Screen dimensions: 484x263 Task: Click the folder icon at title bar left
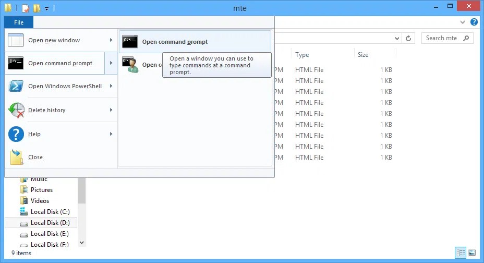click(8, 8)
